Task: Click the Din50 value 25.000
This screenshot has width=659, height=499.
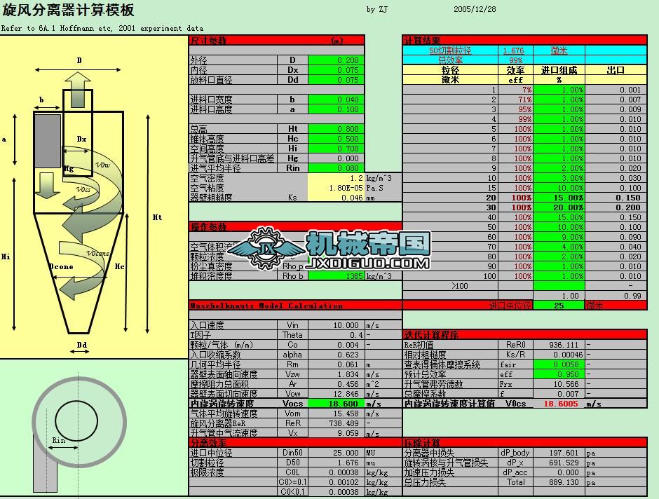Action: pos(336,453)
